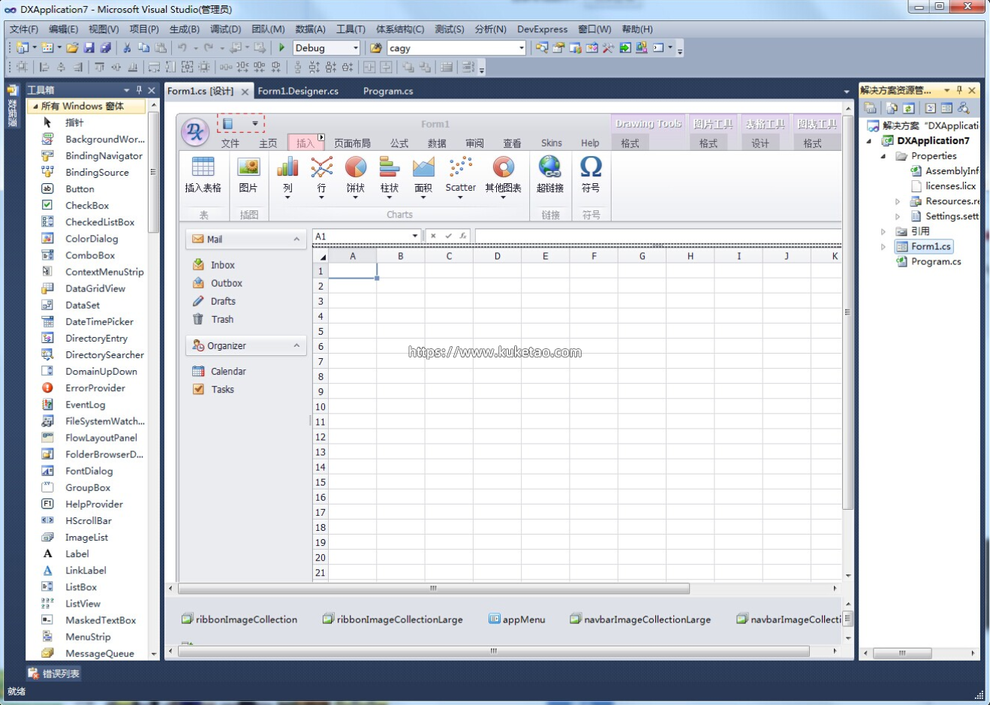
Task: Click Calendar in the Organizer group
Action: tap(228, 372)
